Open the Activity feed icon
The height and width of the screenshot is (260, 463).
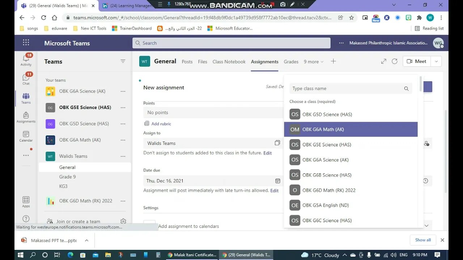point(26,60)
